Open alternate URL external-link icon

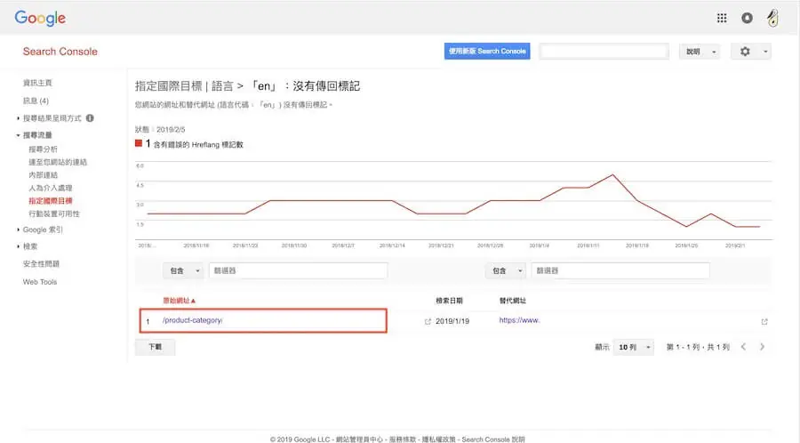[x=764, y=321]
